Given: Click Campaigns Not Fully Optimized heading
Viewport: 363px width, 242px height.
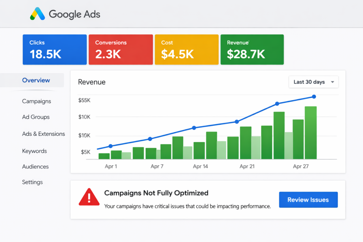Looking at the screenshot, I should tap(156, 193).
